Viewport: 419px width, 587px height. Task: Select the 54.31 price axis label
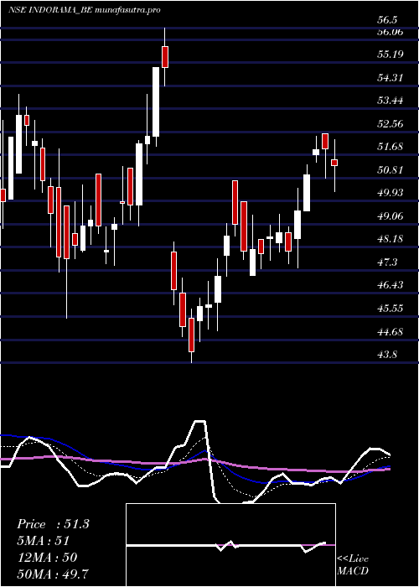pos(391,78)
